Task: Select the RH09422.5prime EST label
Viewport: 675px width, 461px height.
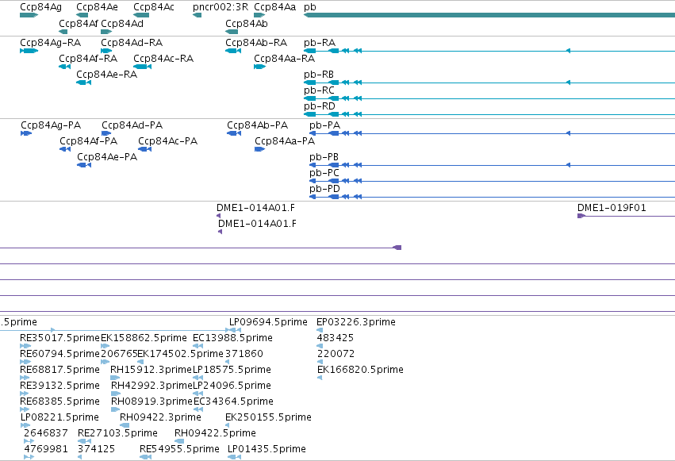Action: coord(215,433)
